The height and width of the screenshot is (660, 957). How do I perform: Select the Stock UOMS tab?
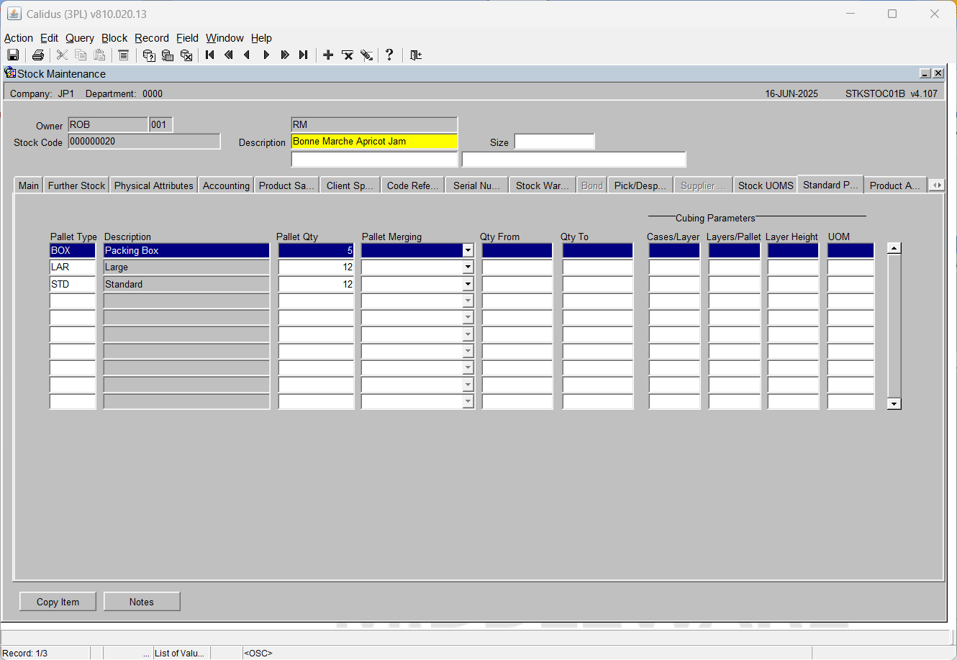766,185
